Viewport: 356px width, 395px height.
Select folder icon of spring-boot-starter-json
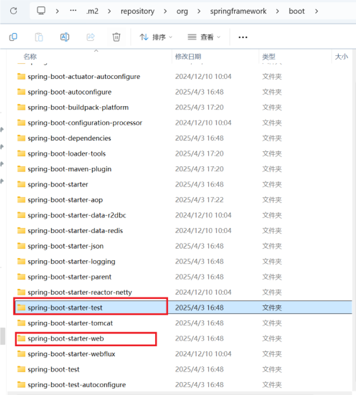tap(21, 246)
